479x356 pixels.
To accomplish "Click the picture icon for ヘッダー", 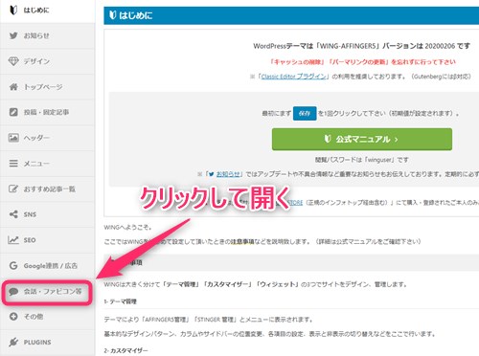I will click(13, 138).
